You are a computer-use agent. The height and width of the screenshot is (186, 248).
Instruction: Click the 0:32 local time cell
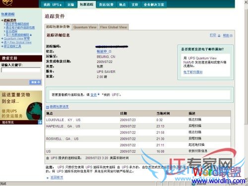click(160, 120)
